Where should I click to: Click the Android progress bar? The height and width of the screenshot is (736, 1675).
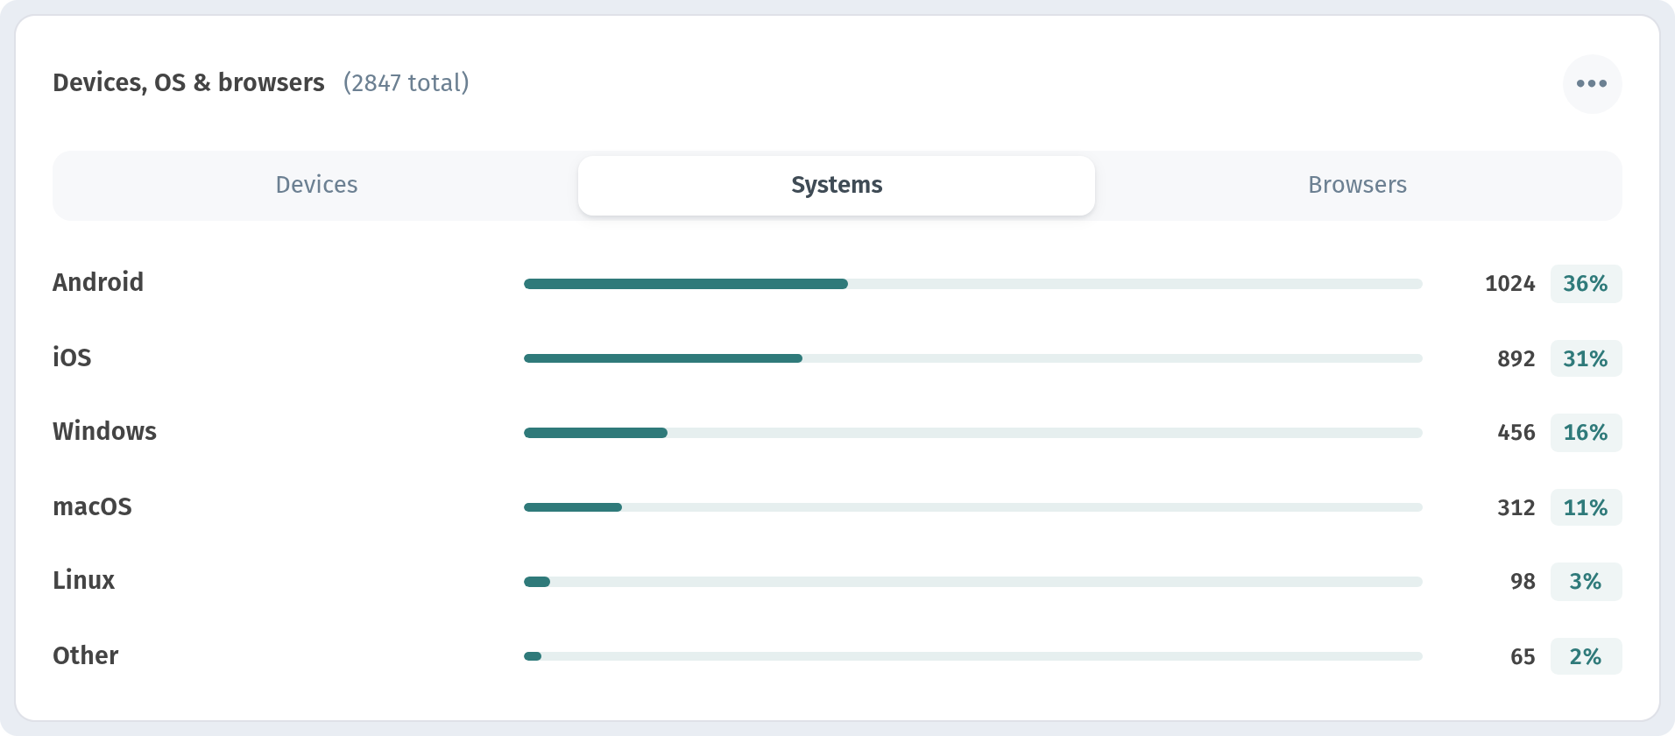point(972,284)
